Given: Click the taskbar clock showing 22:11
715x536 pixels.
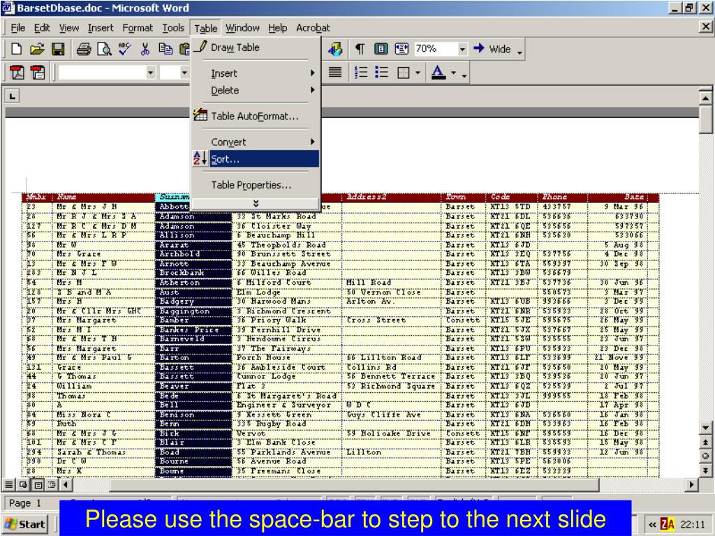Looking at the screenshot, I should [692, 524].
